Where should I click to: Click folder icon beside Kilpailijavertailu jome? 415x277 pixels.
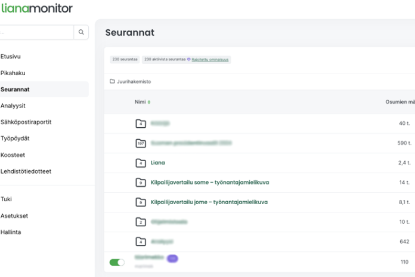(x=140, y=202)
